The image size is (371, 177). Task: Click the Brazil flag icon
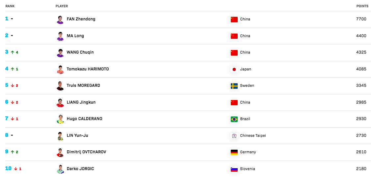click(x=234, y=119)
